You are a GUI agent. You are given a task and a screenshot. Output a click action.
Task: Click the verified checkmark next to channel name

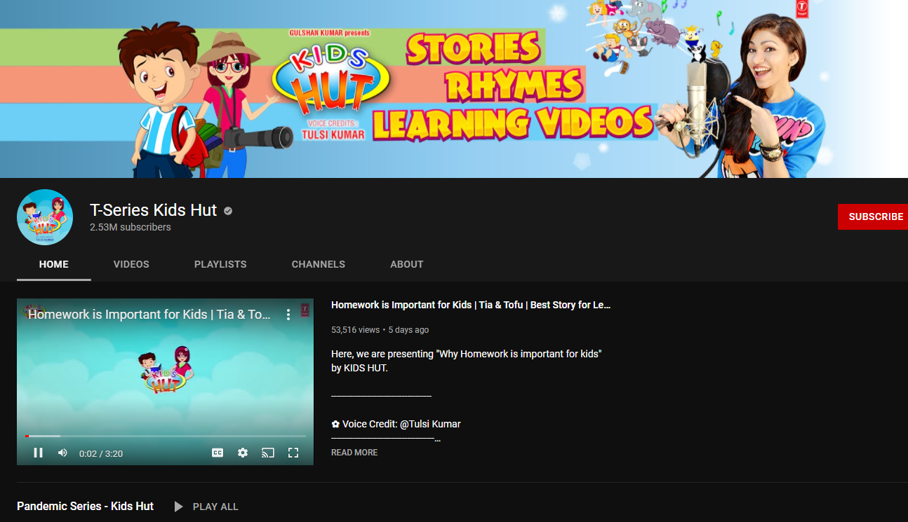pos(227,210)
